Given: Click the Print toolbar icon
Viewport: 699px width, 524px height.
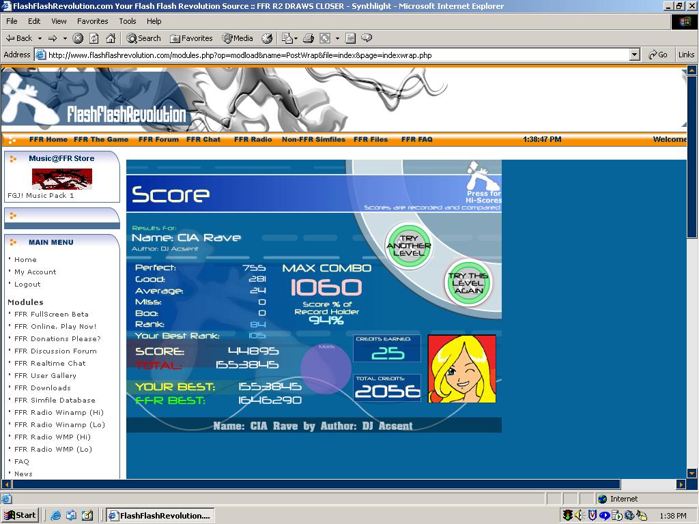Looking at the screenshot, I should (x=309, y=38).
